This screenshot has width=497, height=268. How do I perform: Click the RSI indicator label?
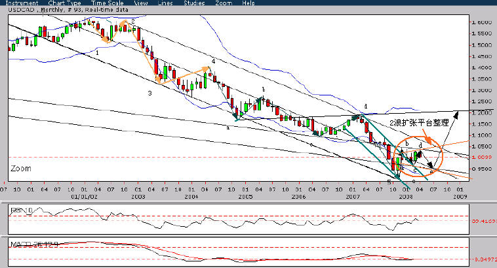22,210
